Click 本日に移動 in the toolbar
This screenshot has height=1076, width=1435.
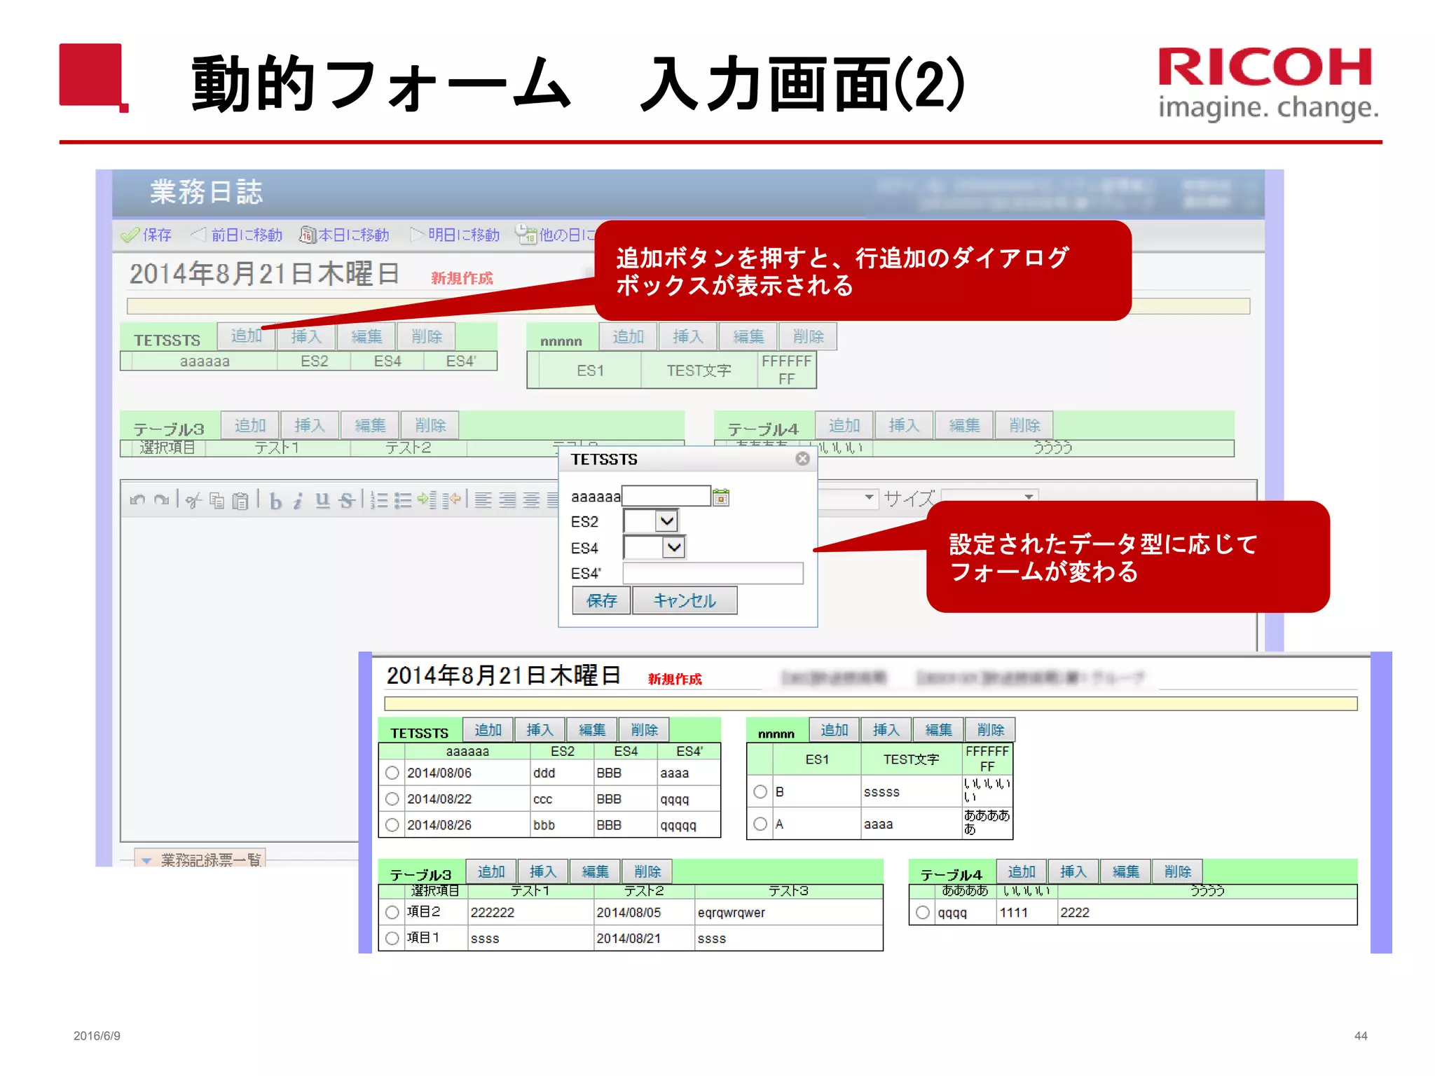(x=344, y=235)
